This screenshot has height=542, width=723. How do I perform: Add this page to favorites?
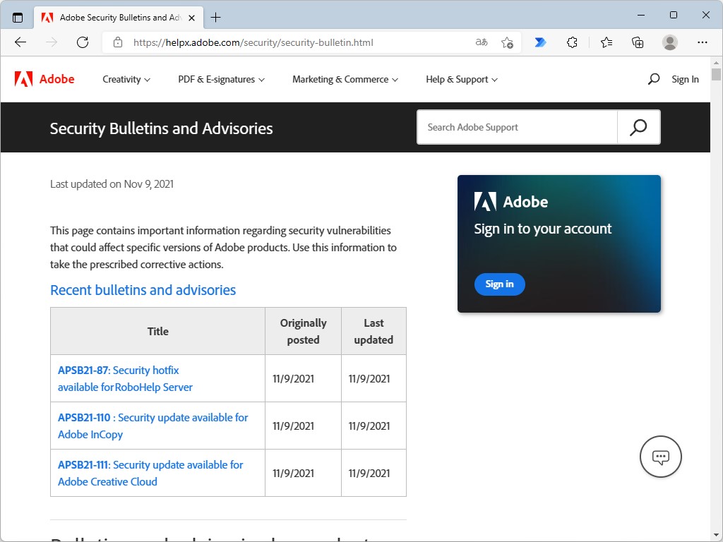click(x=507, y=42)
